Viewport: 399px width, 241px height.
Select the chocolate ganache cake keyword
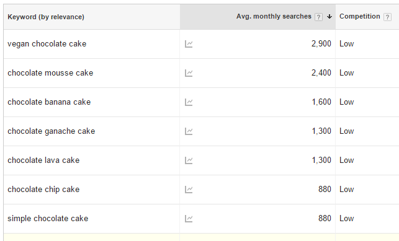tap(51, 131)
